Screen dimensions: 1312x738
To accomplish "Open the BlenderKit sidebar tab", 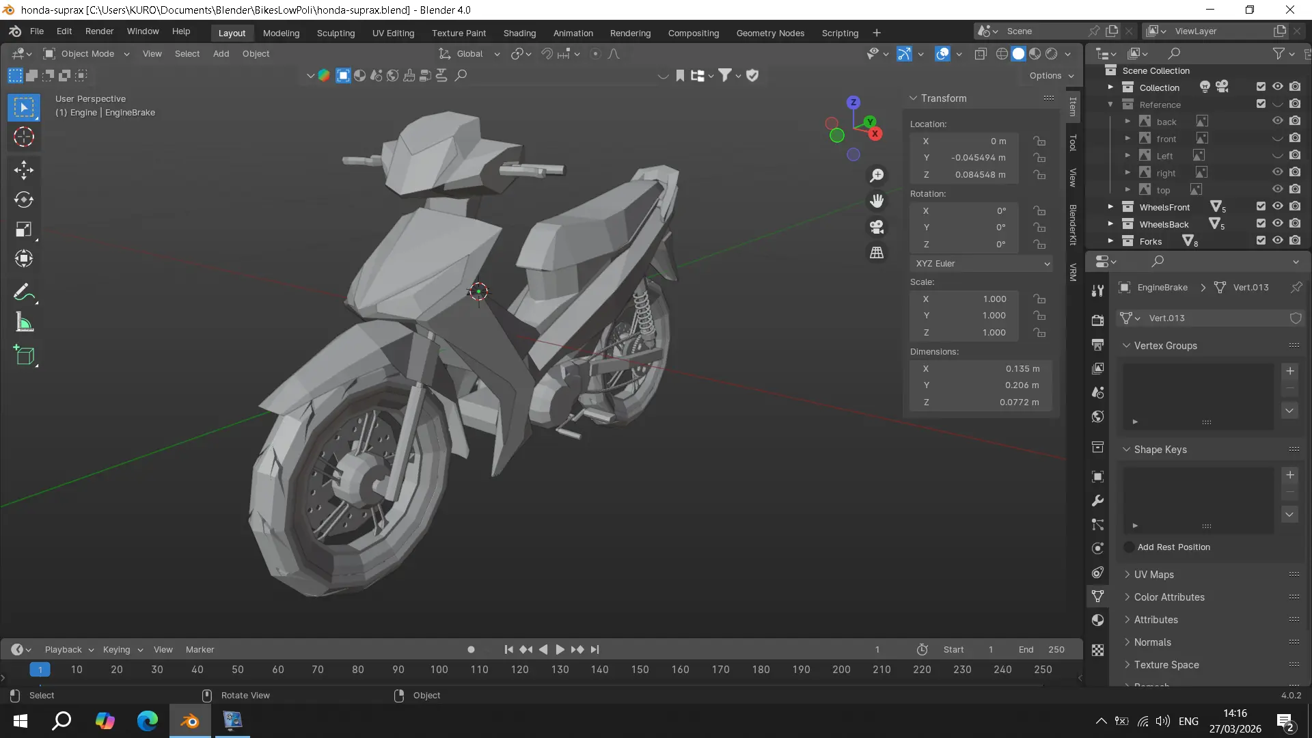I will pyautogui.click(x=1073, y=225).
